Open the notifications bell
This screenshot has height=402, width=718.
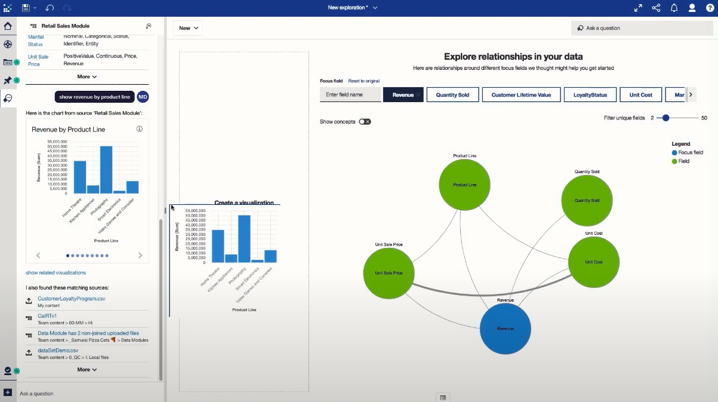(x=674, y=8)
